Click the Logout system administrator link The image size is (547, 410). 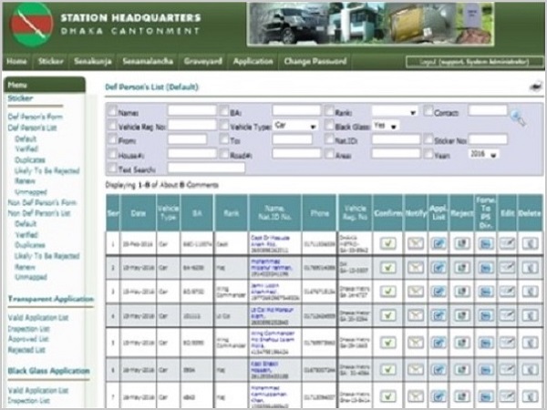point(474,62)
